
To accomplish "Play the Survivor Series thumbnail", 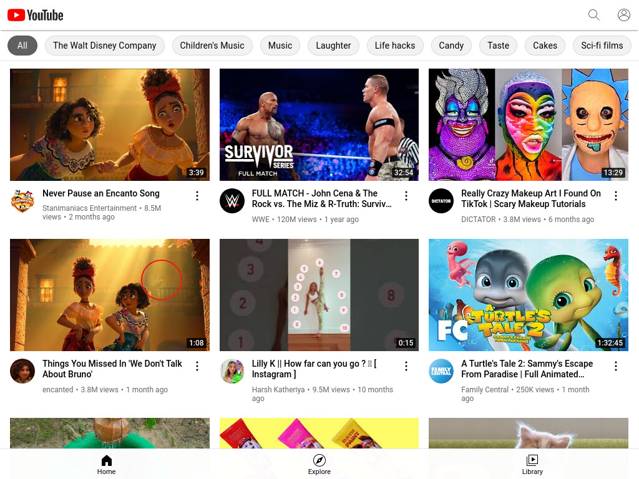I will pyautogui.click(x=319, y=125).
